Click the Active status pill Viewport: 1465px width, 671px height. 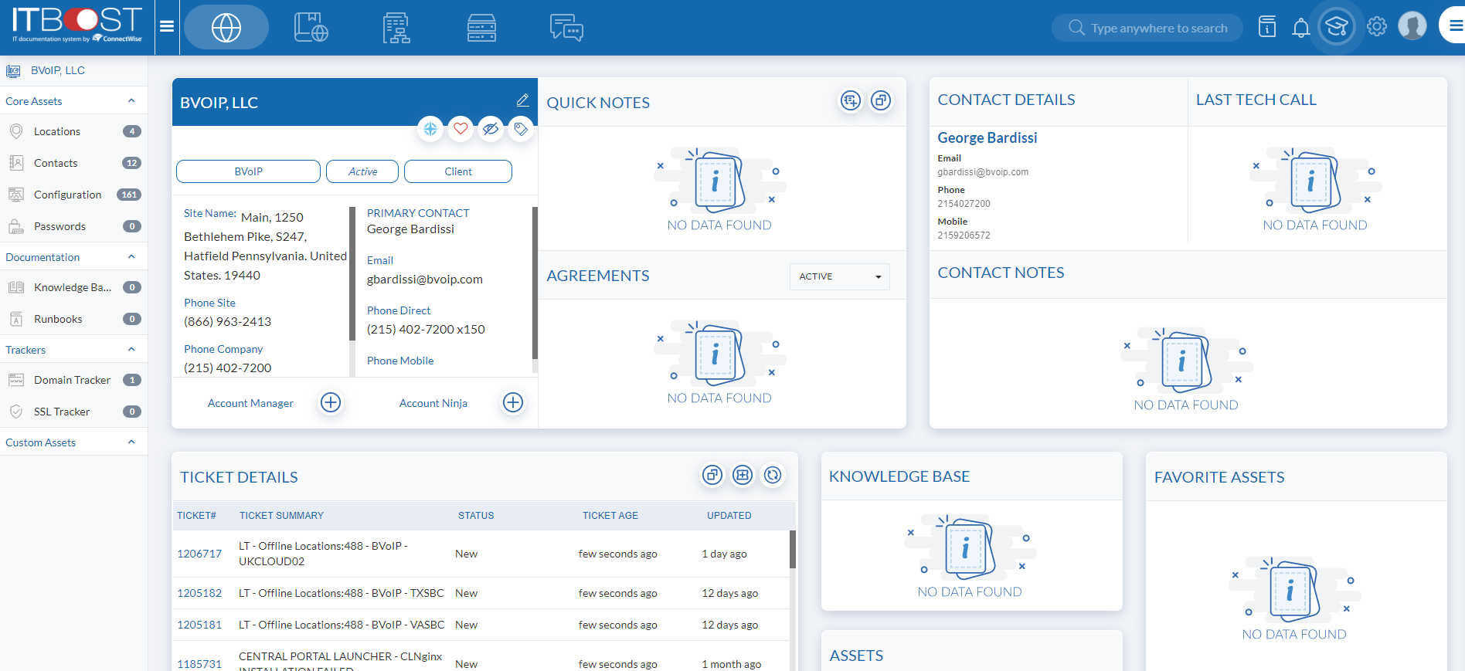[x=362, y=171]
